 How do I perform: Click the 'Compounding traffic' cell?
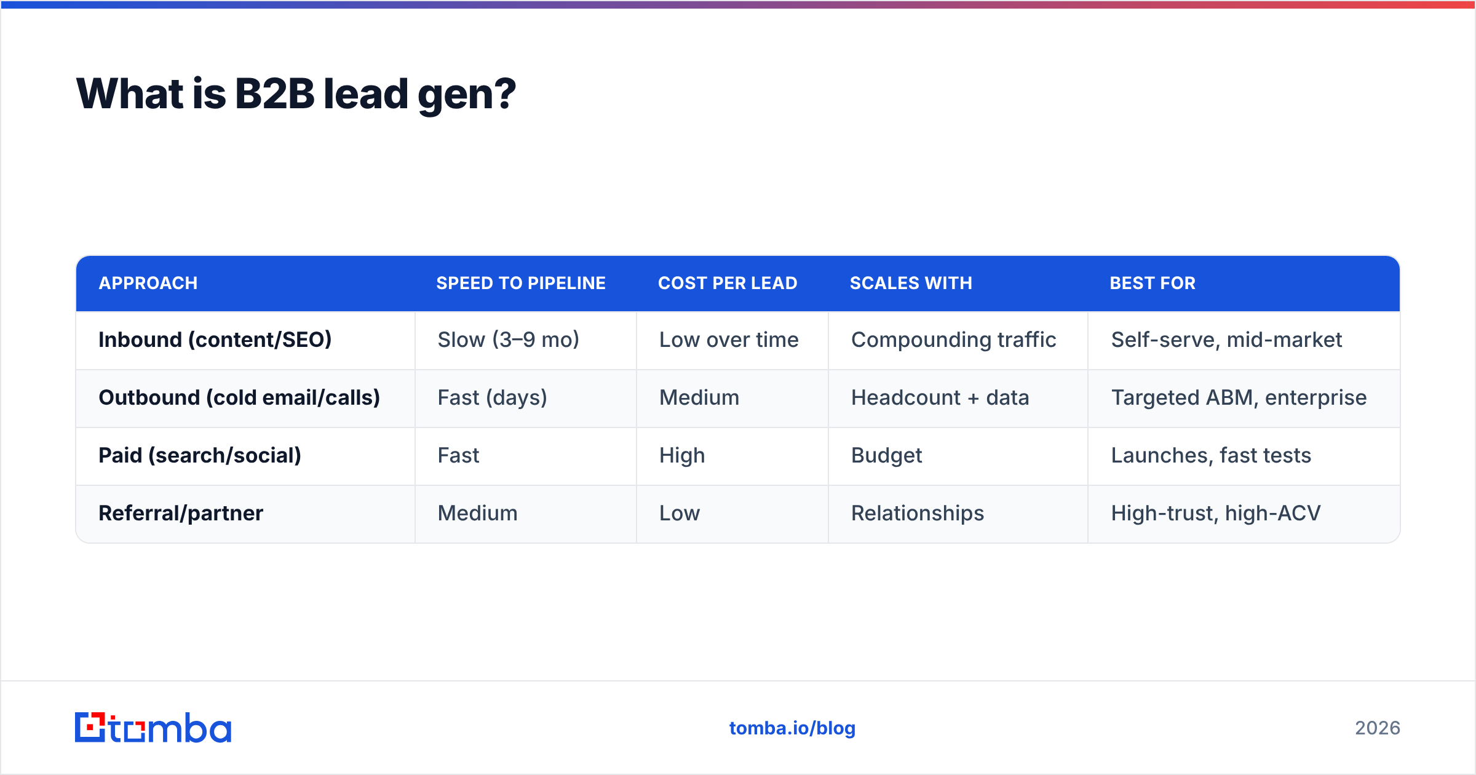pos(958,340)
